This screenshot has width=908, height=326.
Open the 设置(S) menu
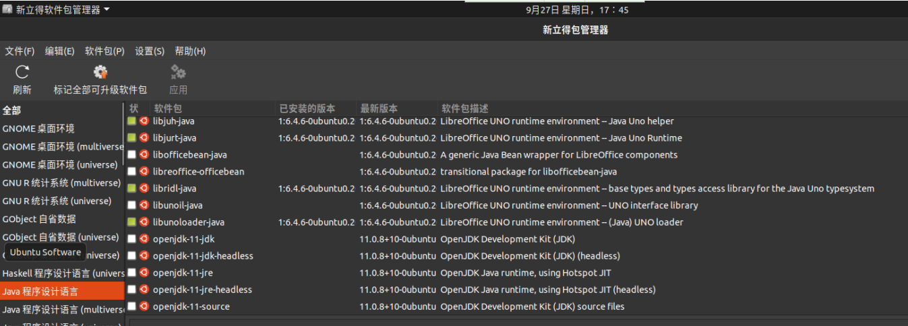(150, 51)
